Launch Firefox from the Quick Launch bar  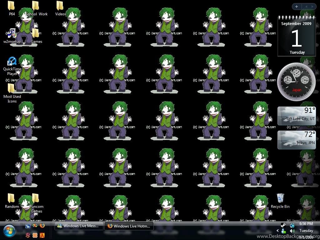coord(42,226)
